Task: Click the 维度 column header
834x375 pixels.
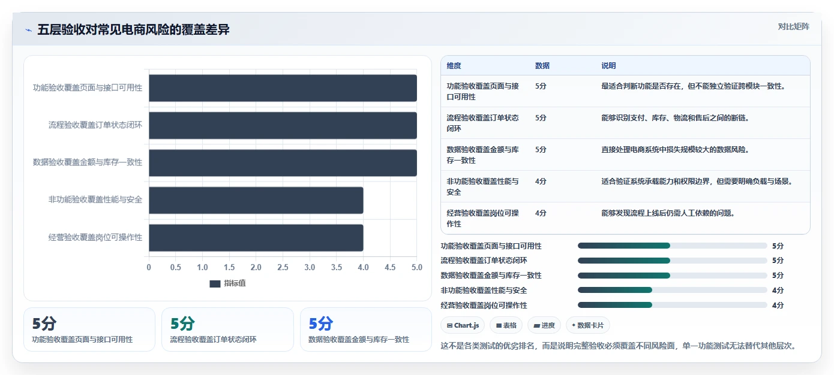Action: 454,66
